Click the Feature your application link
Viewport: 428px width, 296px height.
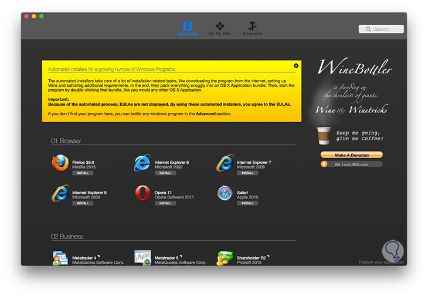tap(381, 262)
